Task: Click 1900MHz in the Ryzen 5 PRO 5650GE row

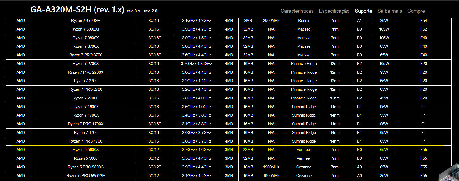Action: (271, 176)
